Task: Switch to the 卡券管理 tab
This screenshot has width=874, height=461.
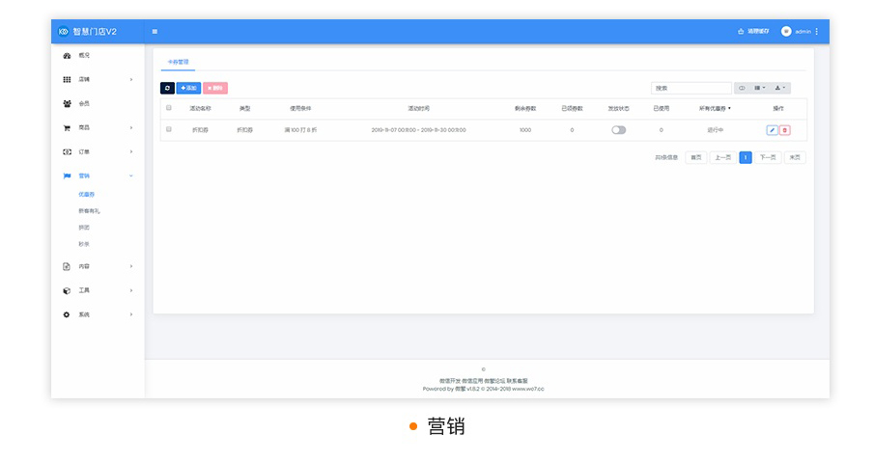Action: pyautogui.click(x=179, y=63)
